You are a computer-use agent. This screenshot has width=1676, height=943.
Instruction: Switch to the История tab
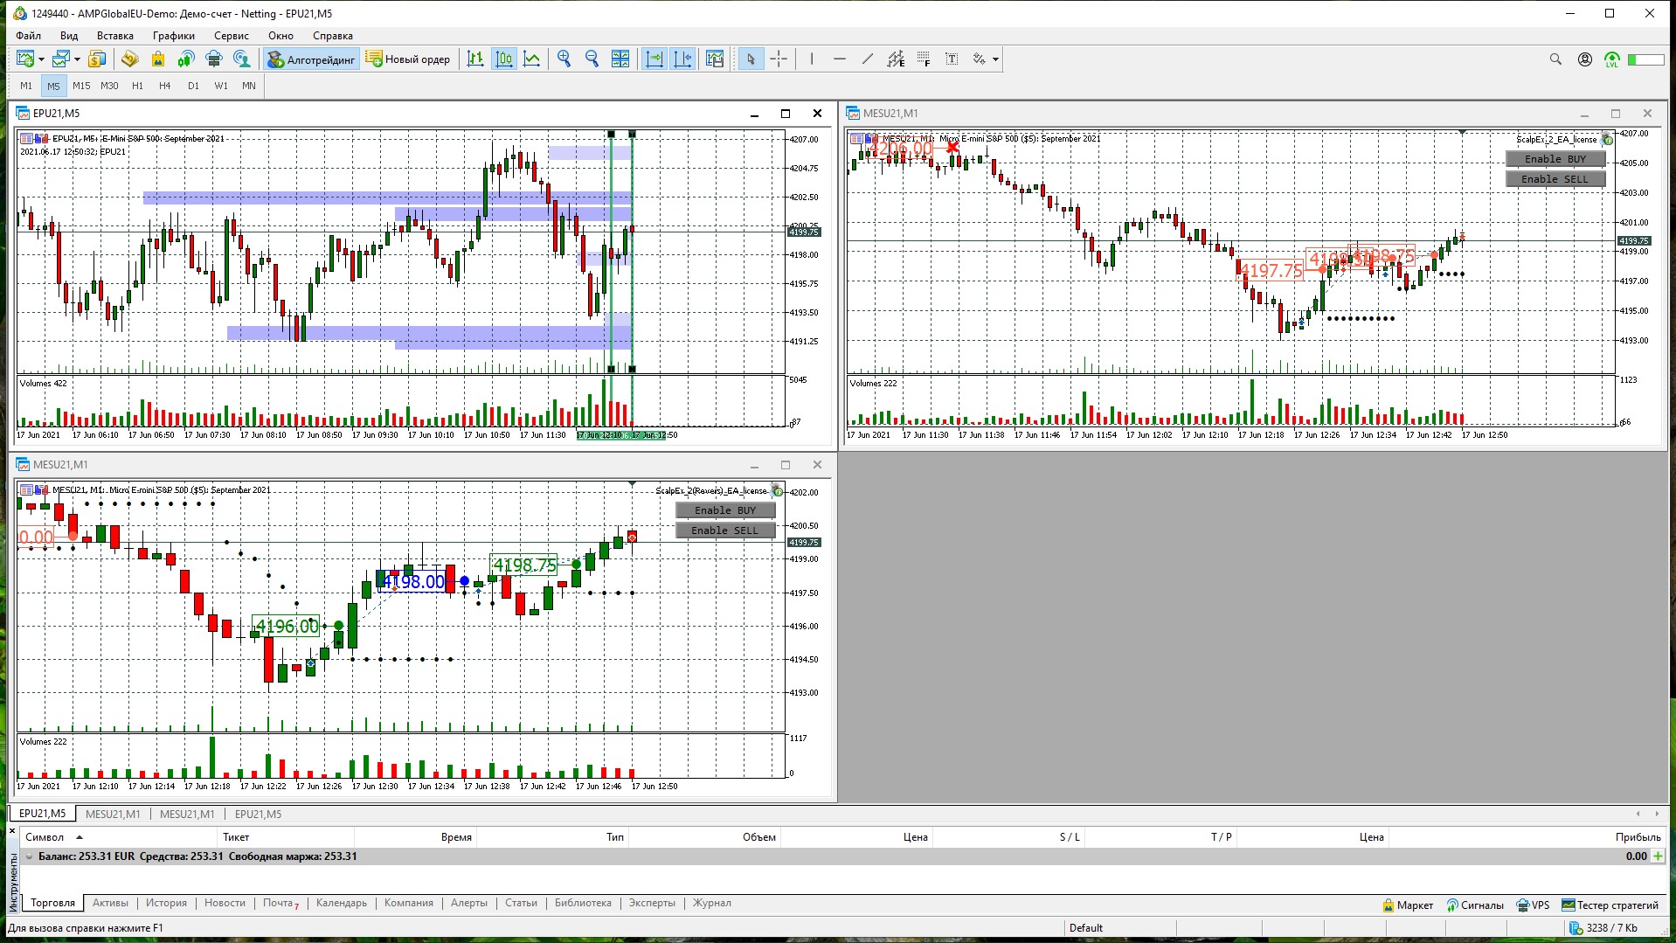point(166,903)
